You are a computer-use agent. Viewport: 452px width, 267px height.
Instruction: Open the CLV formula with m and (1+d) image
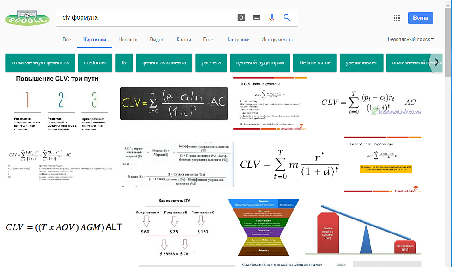click(289, 164)
